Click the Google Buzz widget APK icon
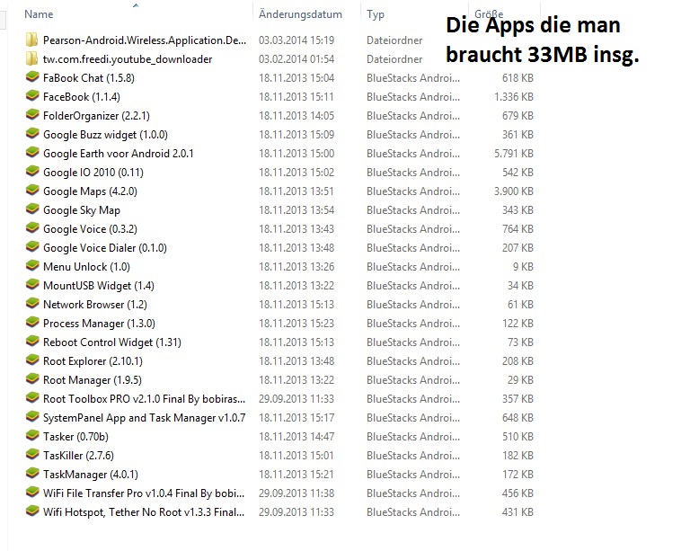This screenshot has width=699, height=551. 32,134
